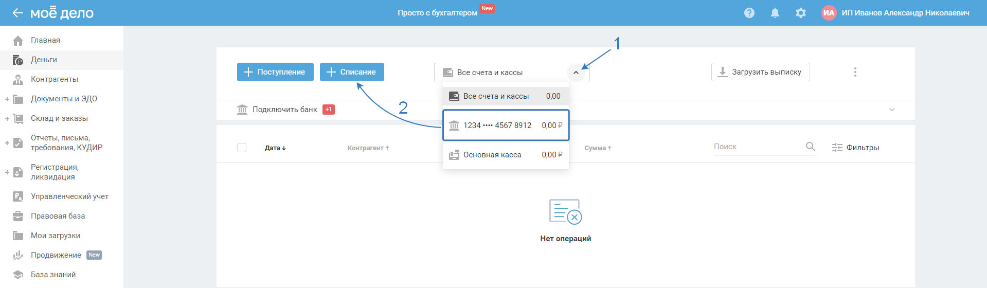The width and height of the screenshot is (987, 288).
Task: Click the download icon in Загрузить выписку
Action: click(x=723, y=72)
